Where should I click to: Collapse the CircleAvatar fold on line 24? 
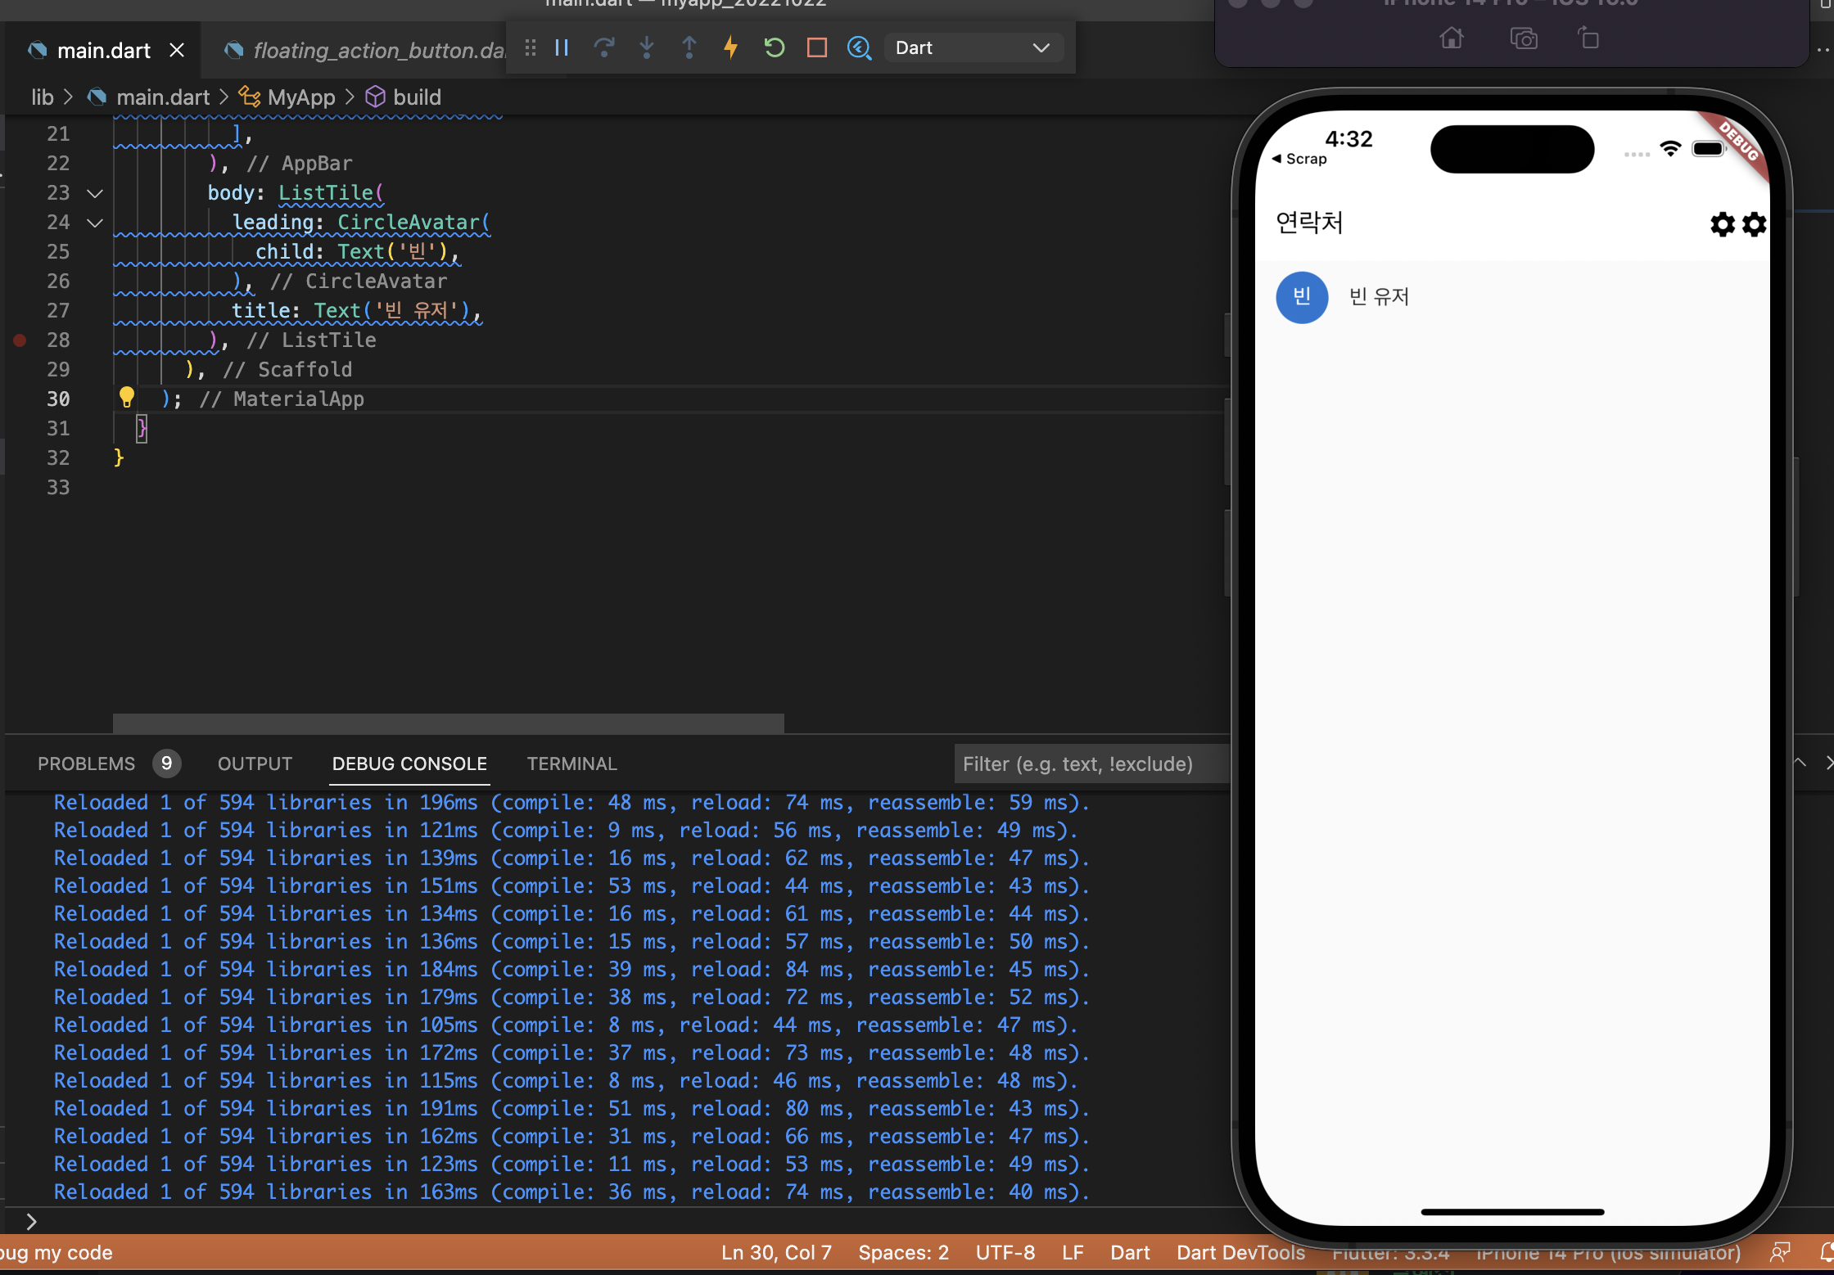[x=95, y=223]
